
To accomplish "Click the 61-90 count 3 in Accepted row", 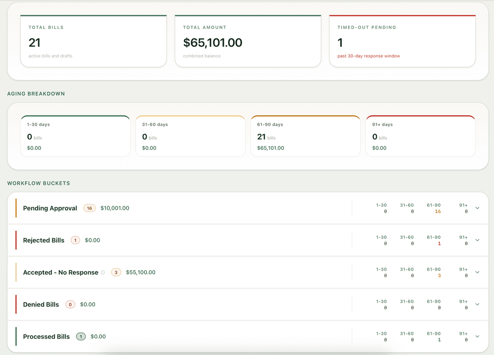I will [x=439, y=276].
